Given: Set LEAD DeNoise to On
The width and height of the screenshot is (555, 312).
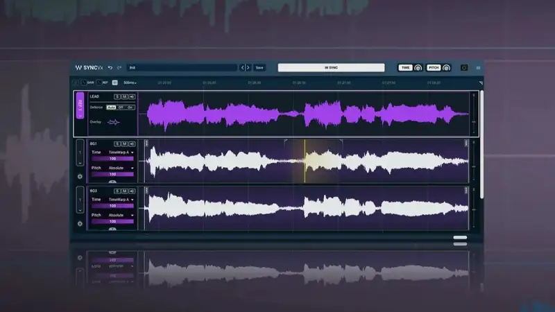Looking at the screenshot, I should [130, 107].
